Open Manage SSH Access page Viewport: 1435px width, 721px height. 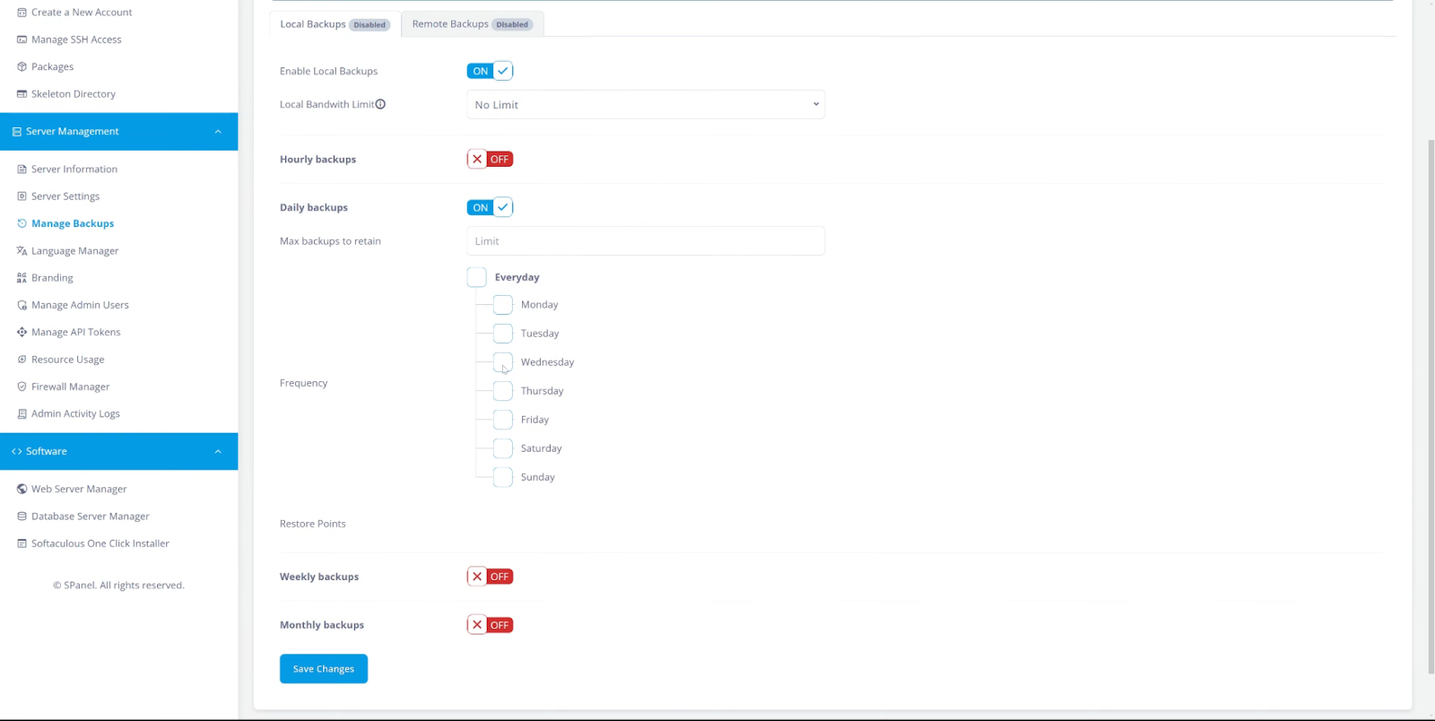pos(76,39)
